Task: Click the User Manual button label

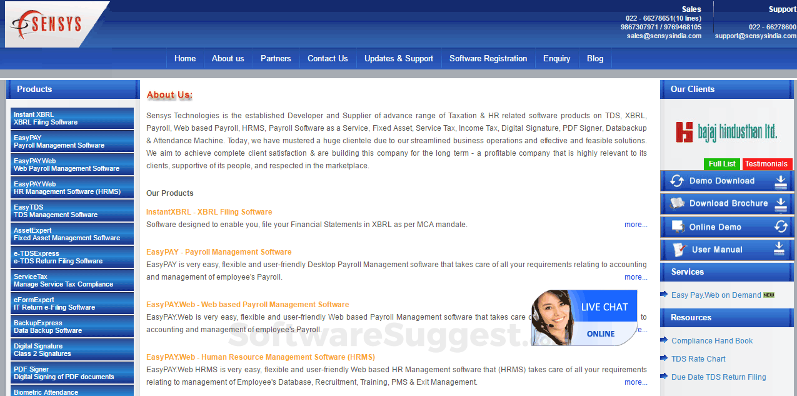Action: (x=717, y=250)
